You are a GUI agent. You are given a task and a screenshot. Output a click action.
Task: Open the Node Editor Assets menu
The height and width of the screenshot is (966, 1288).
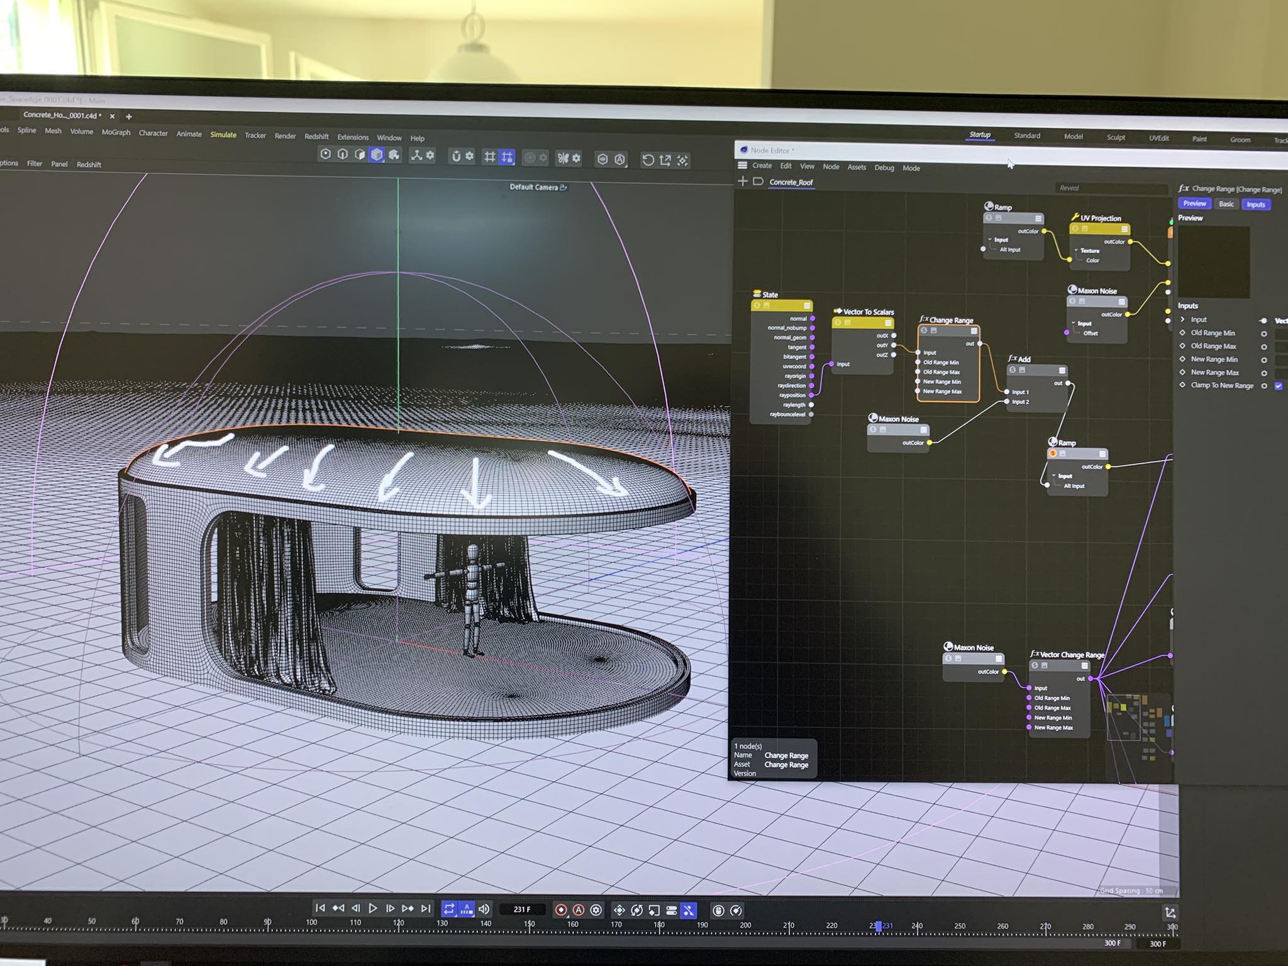(x=857, y=167)
